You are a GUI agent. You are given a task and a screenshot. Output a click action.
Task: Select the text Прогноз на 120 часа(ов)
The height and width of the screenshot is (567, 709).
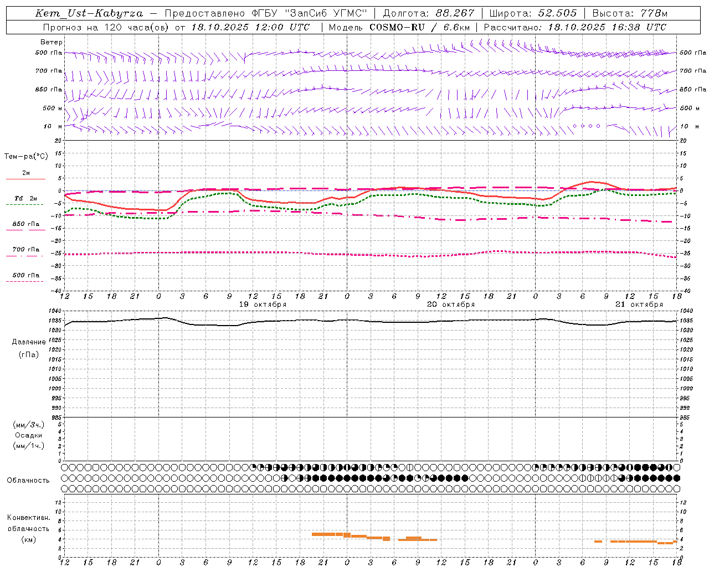pos(106,27)
